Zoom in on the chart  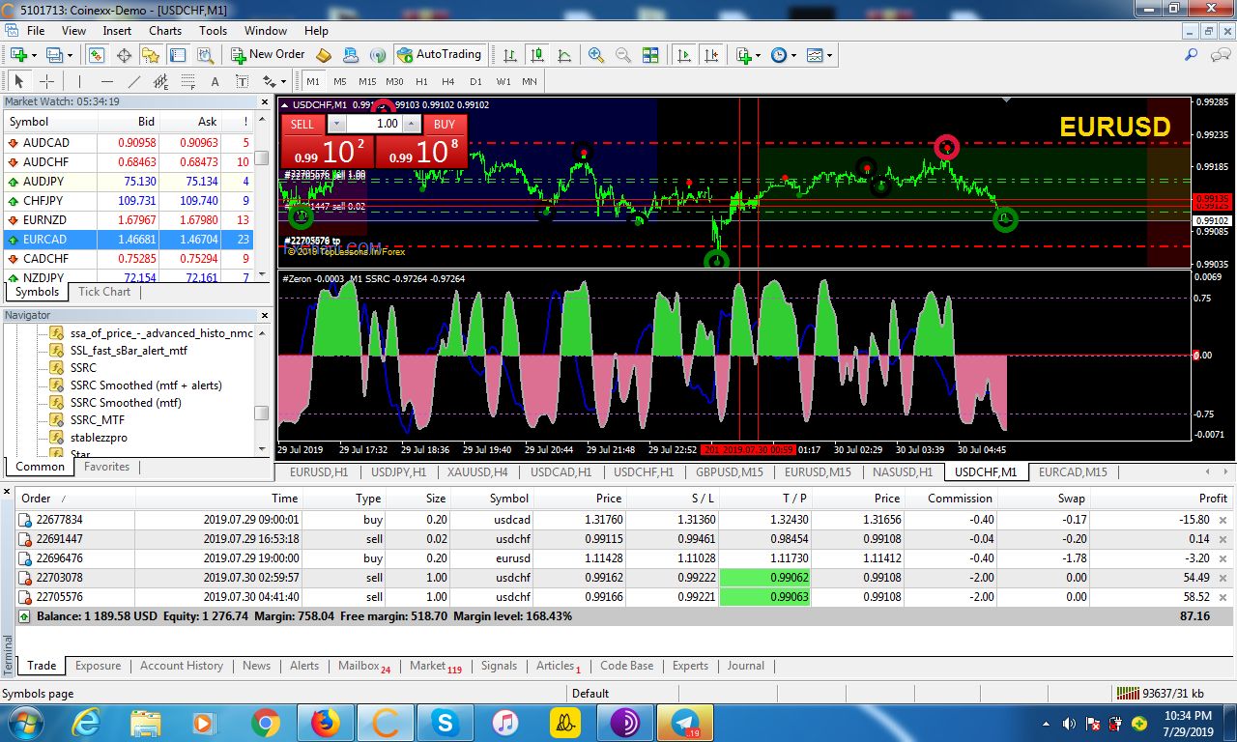point(595,55)
